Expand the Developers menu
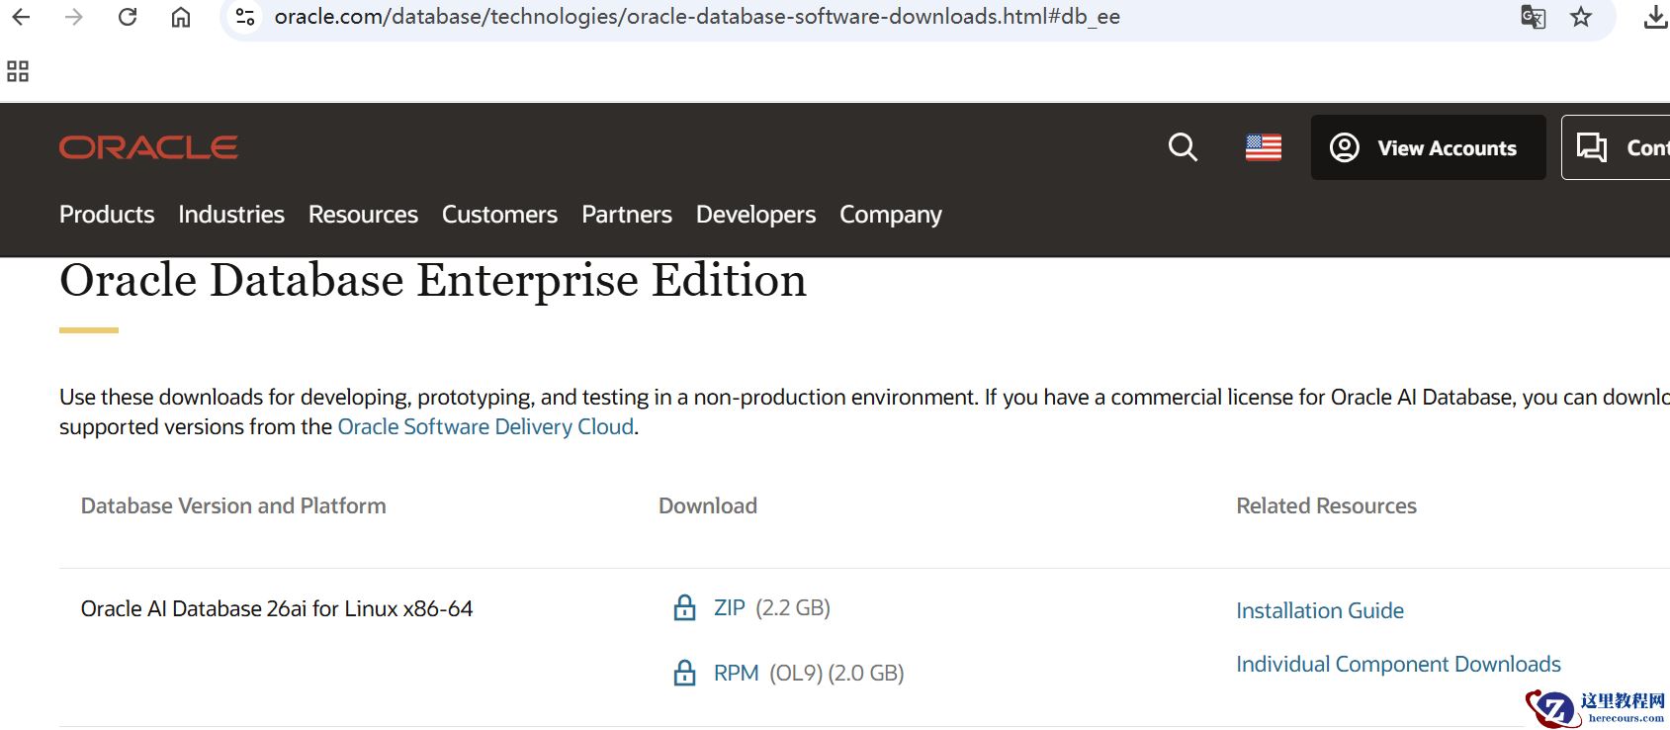Image resolution: width=1670 pixels, height=730 pixels. coord(755,215)
